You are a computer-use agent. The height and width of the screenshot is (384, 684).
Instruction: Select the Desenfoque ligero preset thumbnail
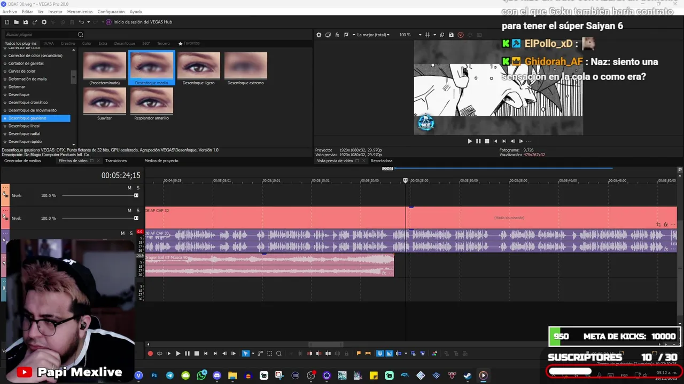click(x=198, y=68)
